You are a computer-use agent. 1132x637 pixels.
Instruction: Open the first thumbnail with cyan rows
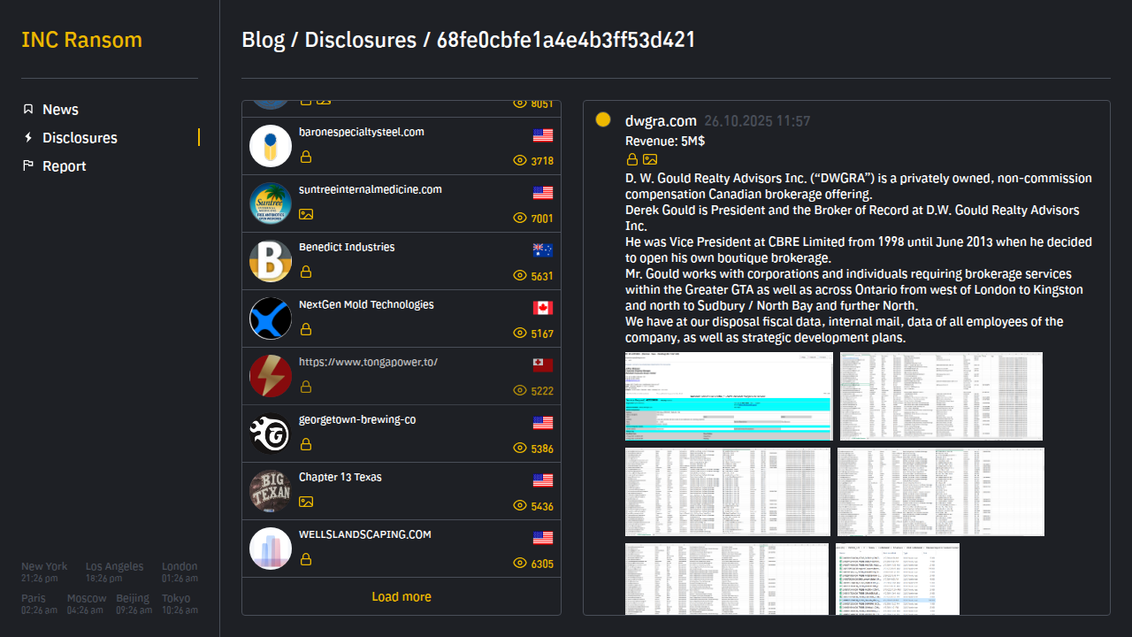click(x=729, y=396)
